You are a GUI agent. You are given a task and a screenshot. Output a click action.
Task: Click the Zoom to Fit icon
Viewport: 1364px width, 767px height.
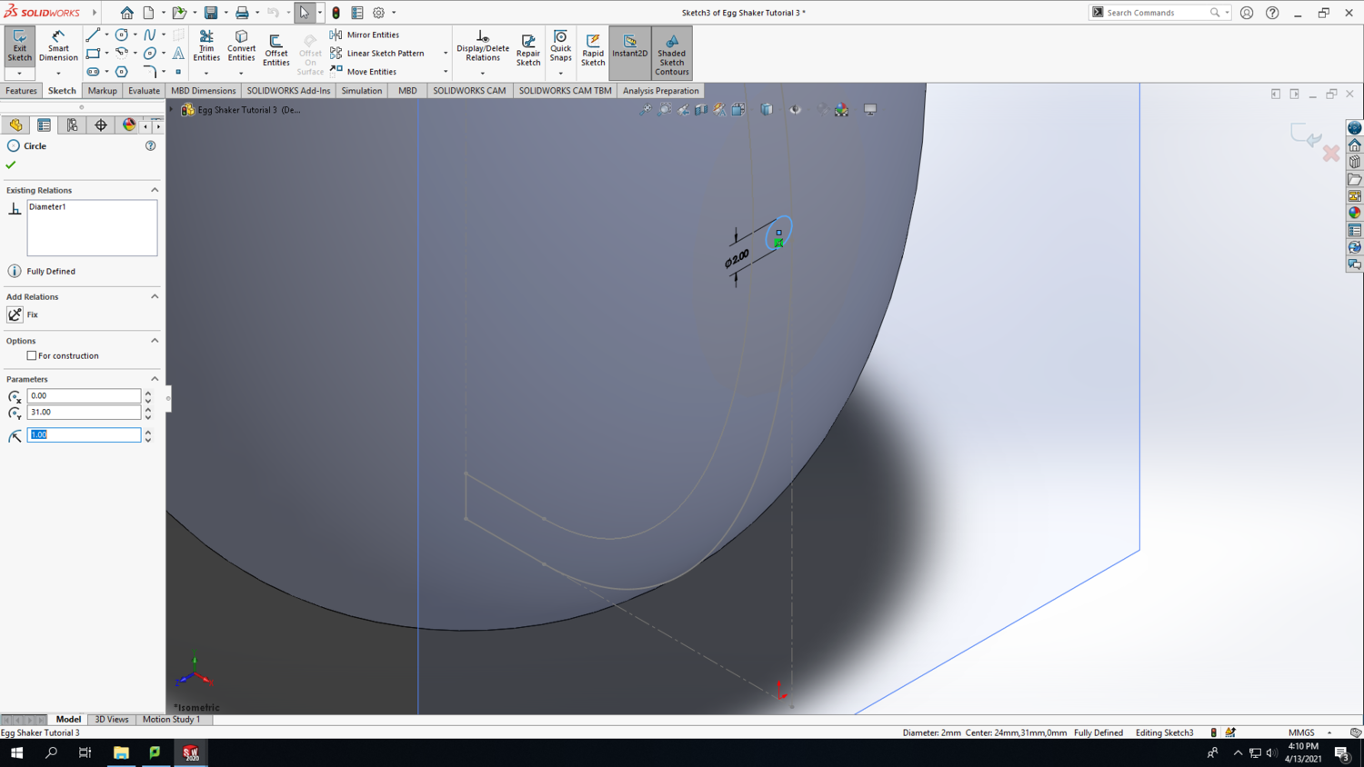[x=645, y=109]
